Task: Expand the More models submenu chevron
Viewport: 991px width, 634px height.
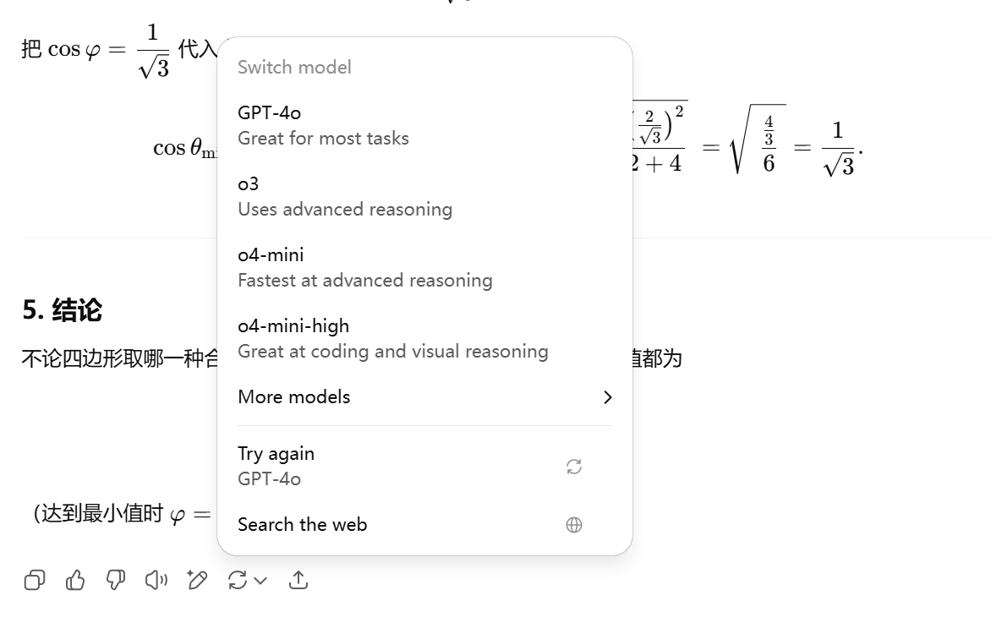Action: tap(607, 397)
